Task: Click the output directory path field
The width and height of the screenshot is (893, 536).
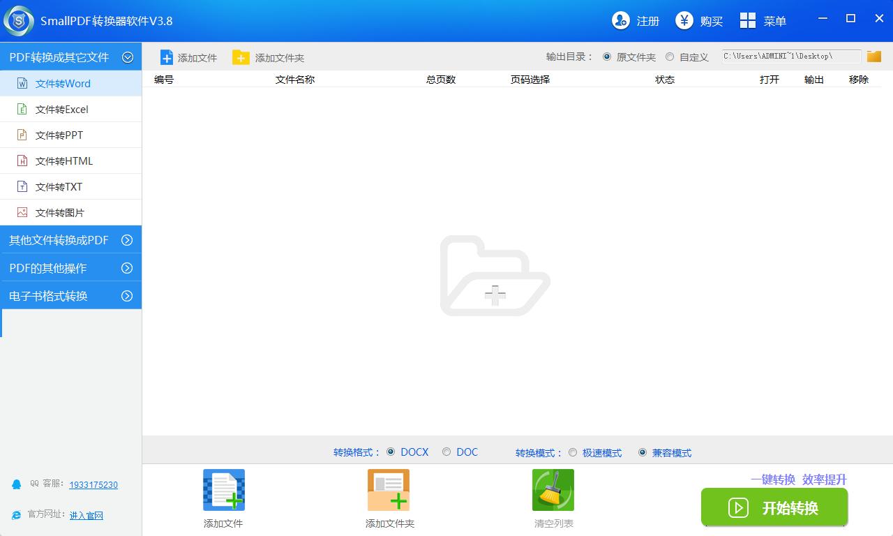Action: pos(788,57)
